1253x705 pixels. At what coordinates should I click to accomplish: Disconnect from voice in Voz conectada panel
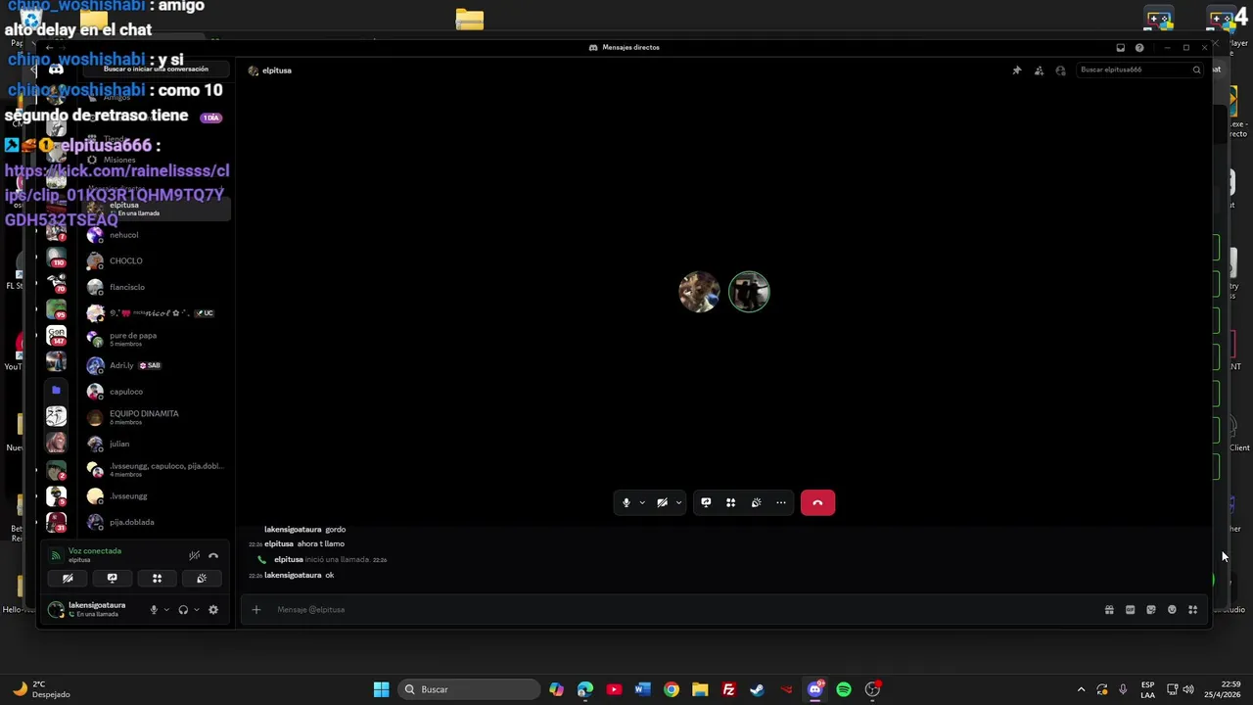point(212,555)
